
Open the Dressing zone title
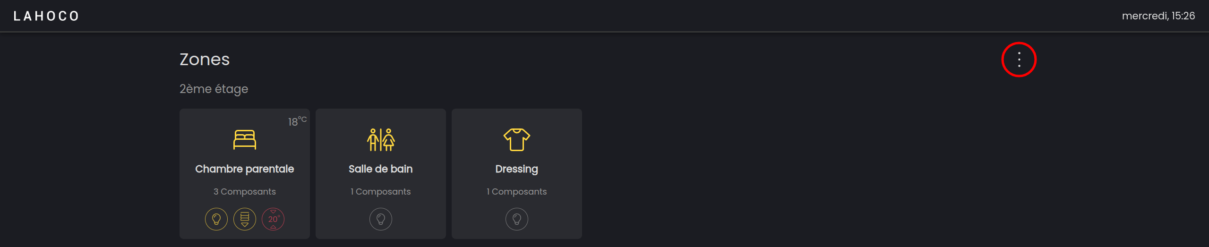[x=516, y=169]
